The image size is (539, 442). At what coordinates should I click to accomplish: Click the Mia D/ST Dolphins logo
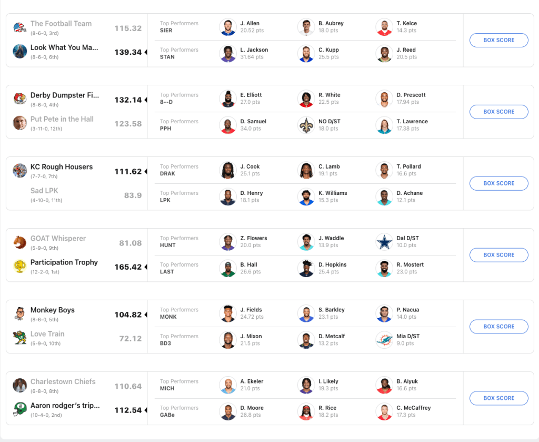384,340
